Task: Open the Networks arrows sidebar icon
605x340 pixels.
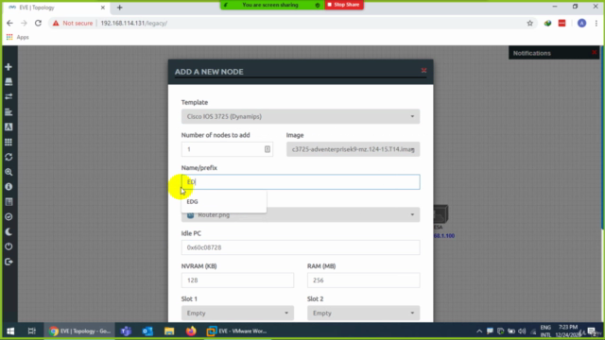Action: (x=9, y=96)
